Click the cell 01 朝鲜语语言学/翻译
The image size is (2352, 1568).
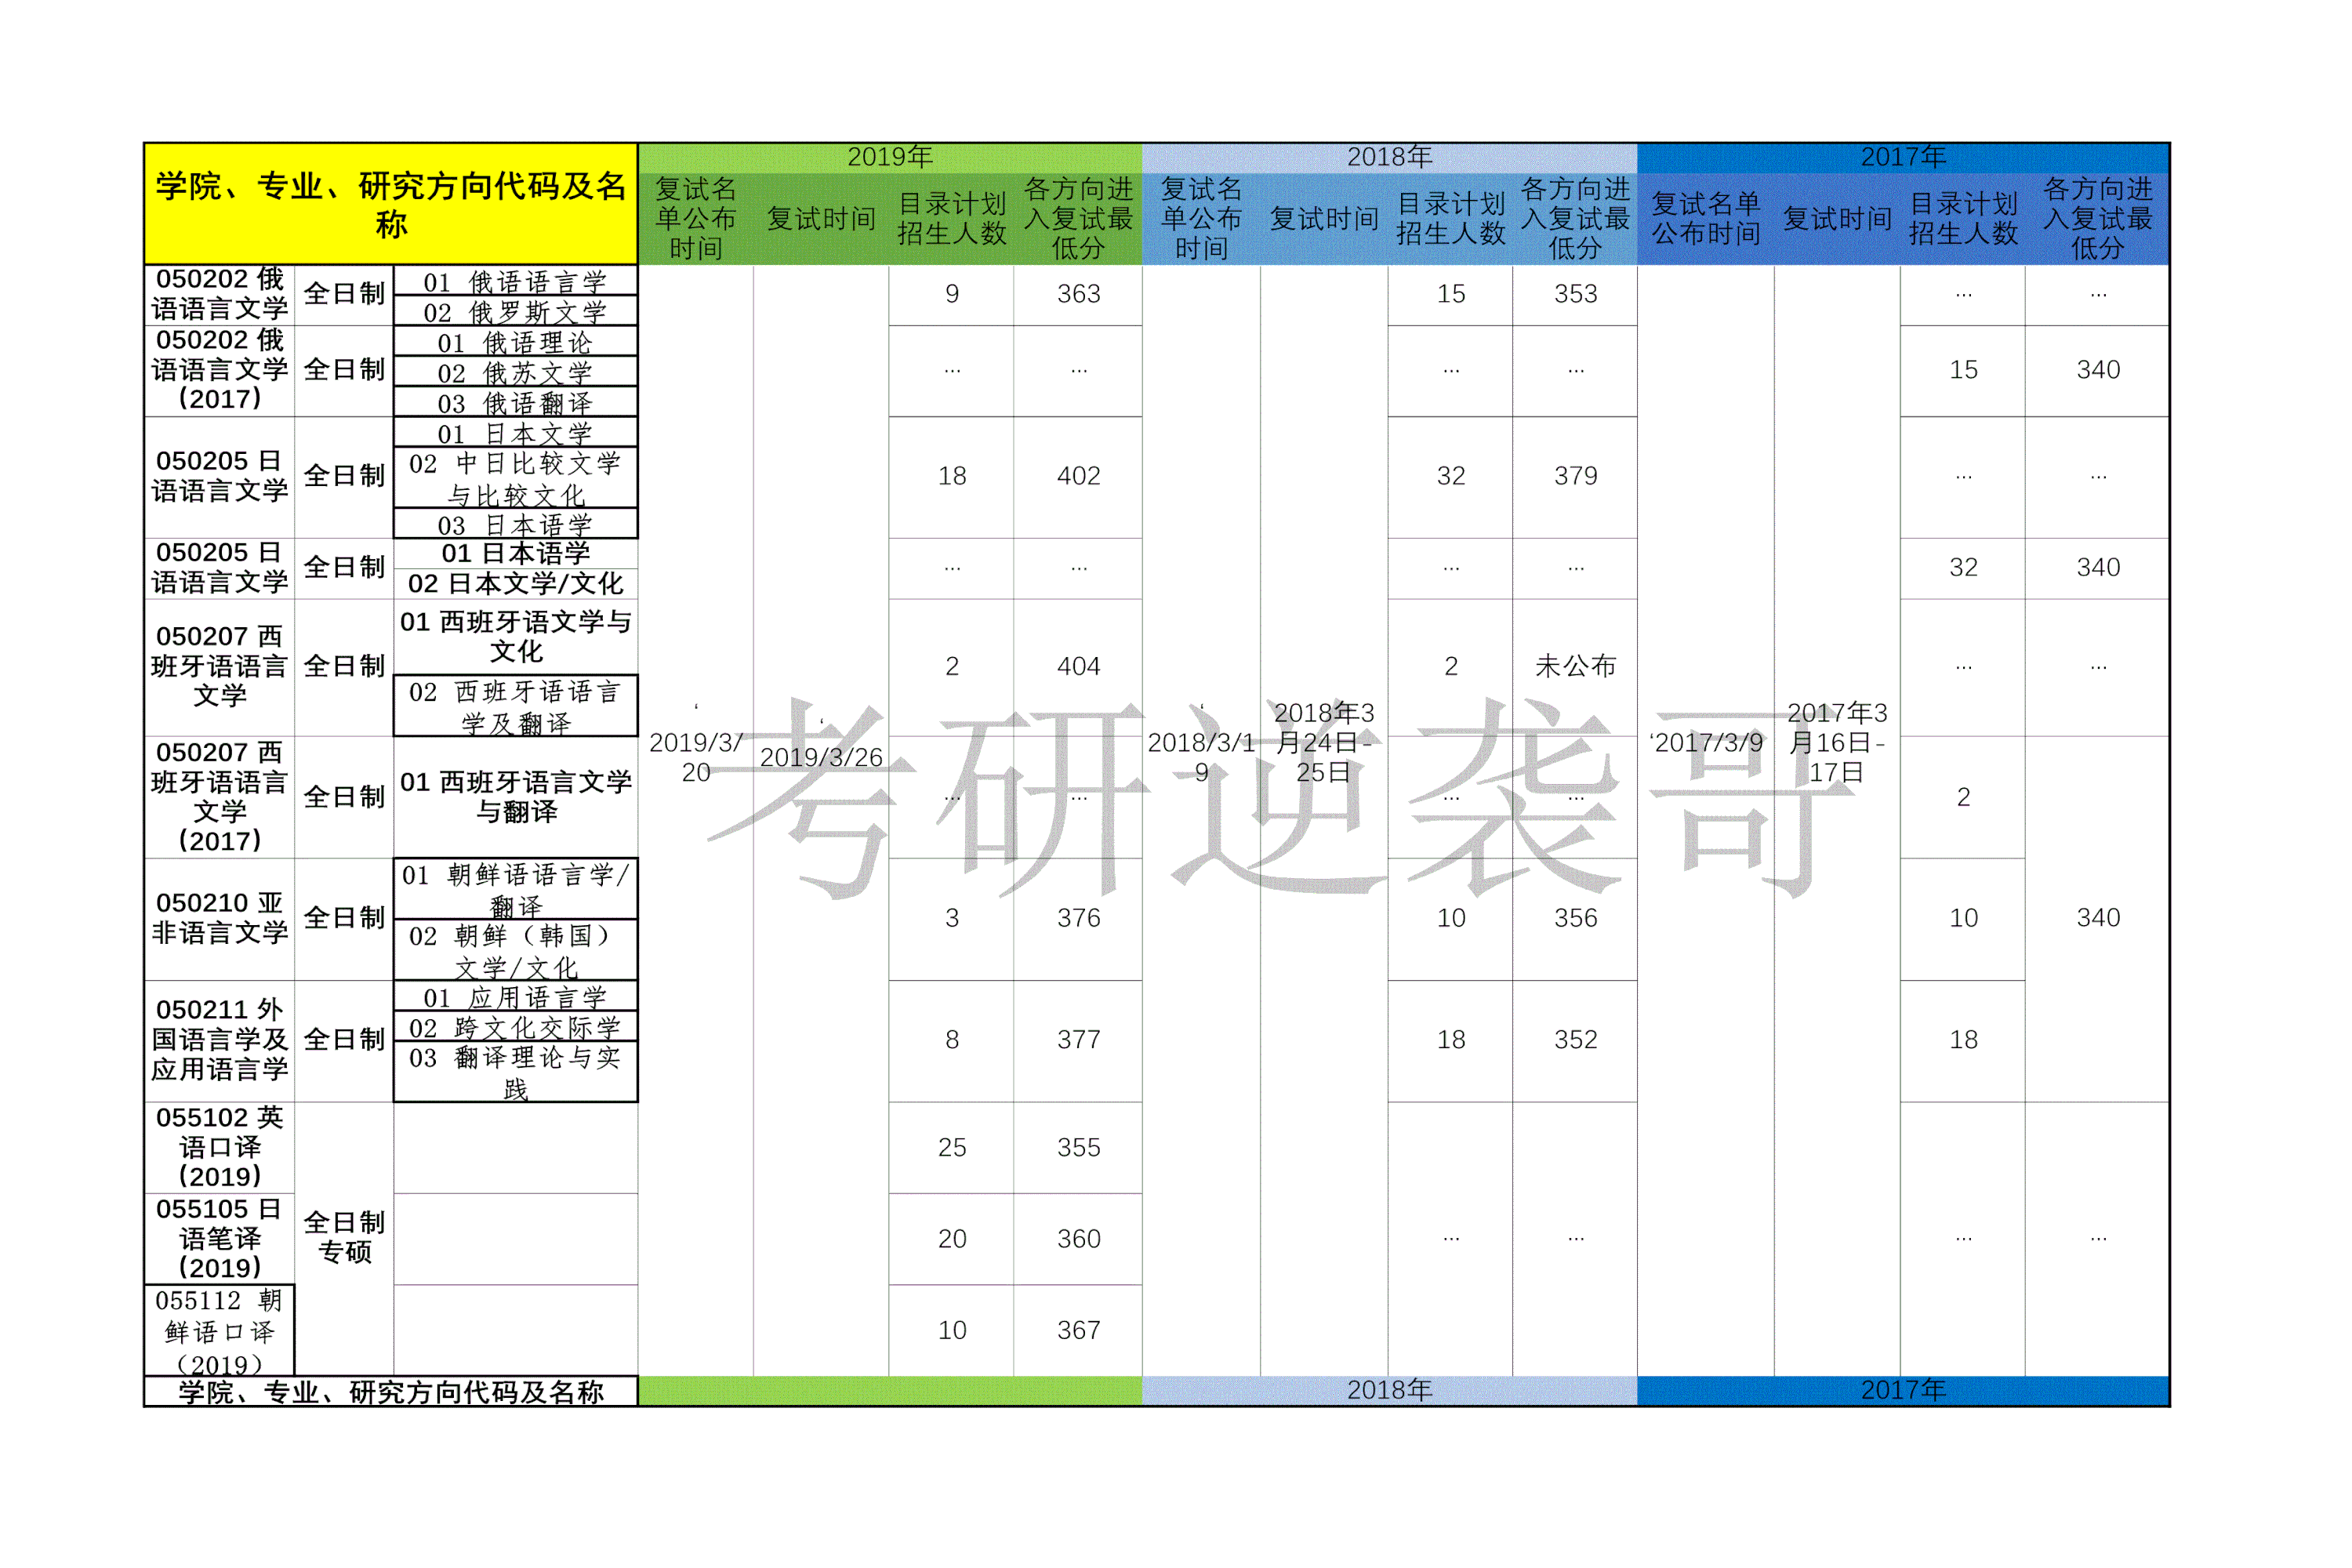pyautogui.click(x=516, y=889)
